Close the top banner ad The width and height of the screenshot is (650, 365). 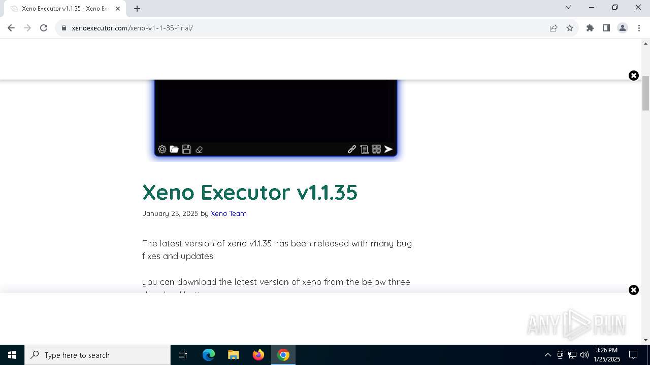(634, 76)
